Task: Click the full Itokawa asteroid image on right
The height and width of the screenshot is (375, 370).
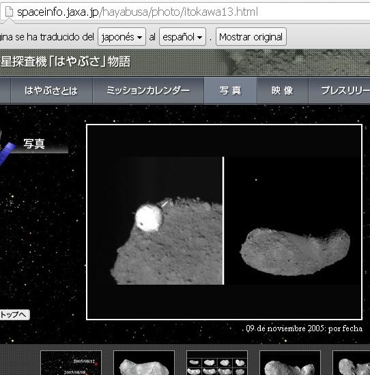Action: coord(295,251)
